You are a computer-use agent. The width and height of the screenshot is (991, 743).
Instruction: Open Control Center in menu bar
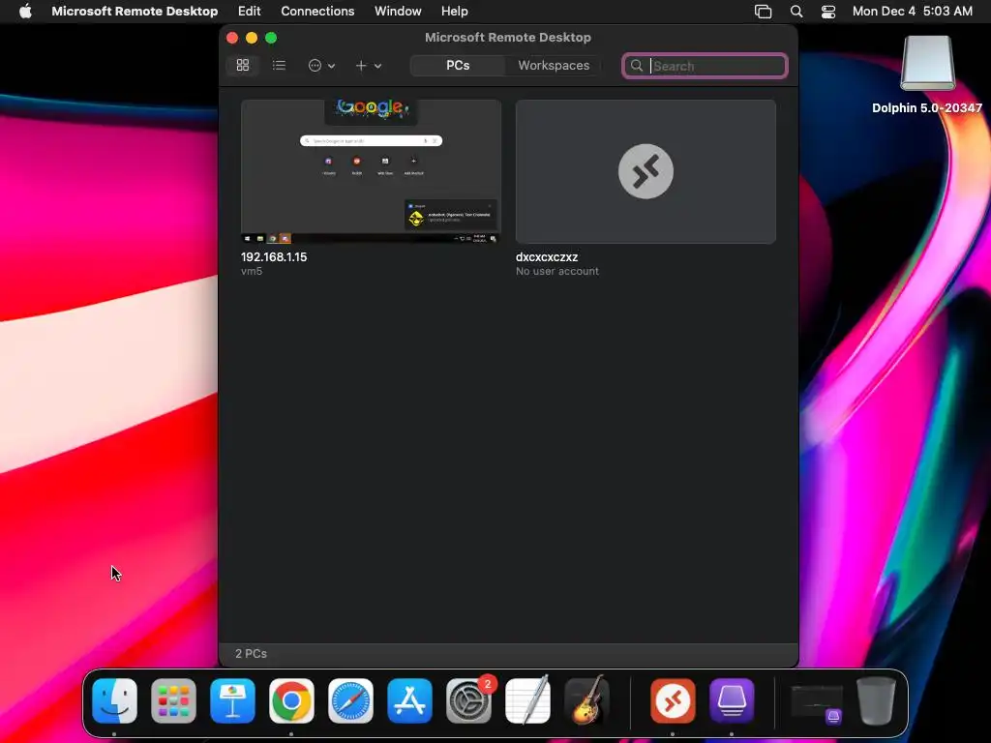pos(828,12)
